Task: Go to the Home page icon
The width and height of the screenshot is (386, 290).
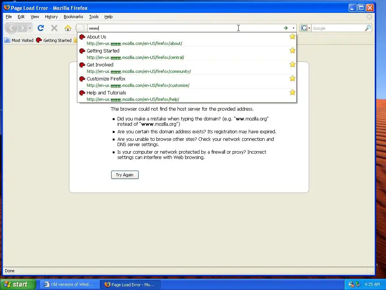Action: (68, 28)
